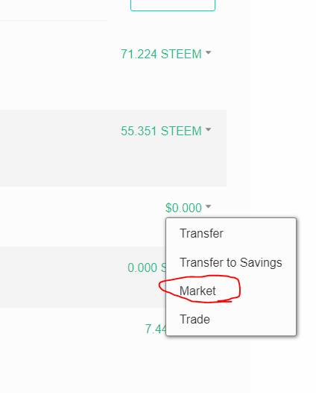
Task: Toggle the caret next to $0.000
Action: 208,206
